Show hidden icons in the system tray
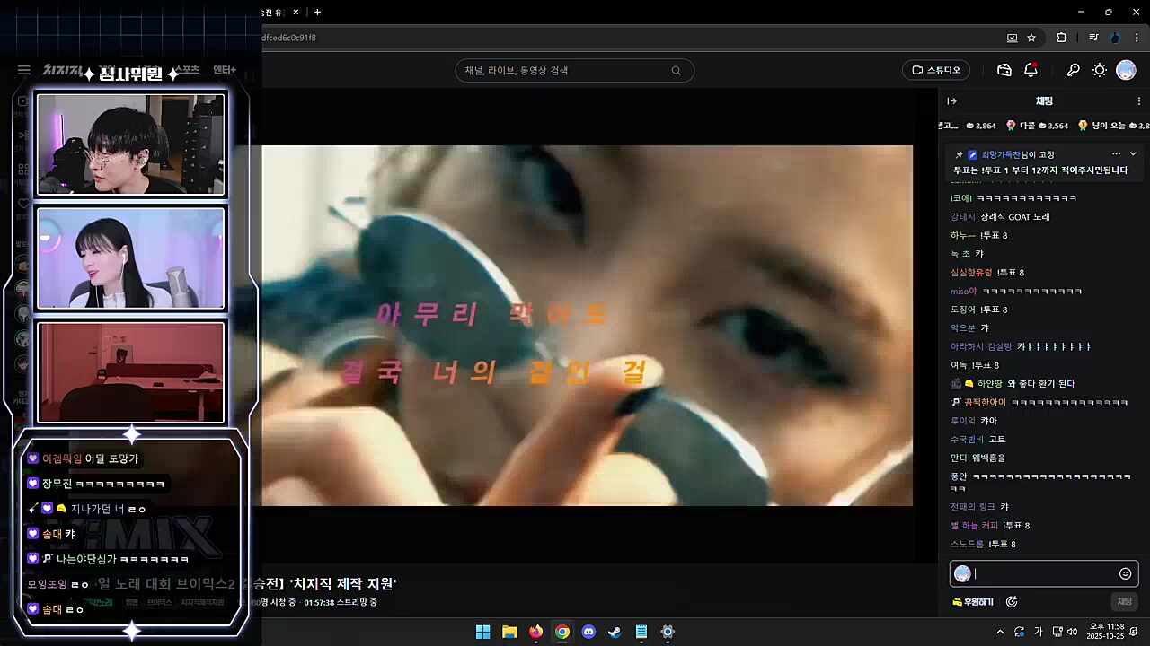This screenshot has height=646, width=1150. [1000, 633]
